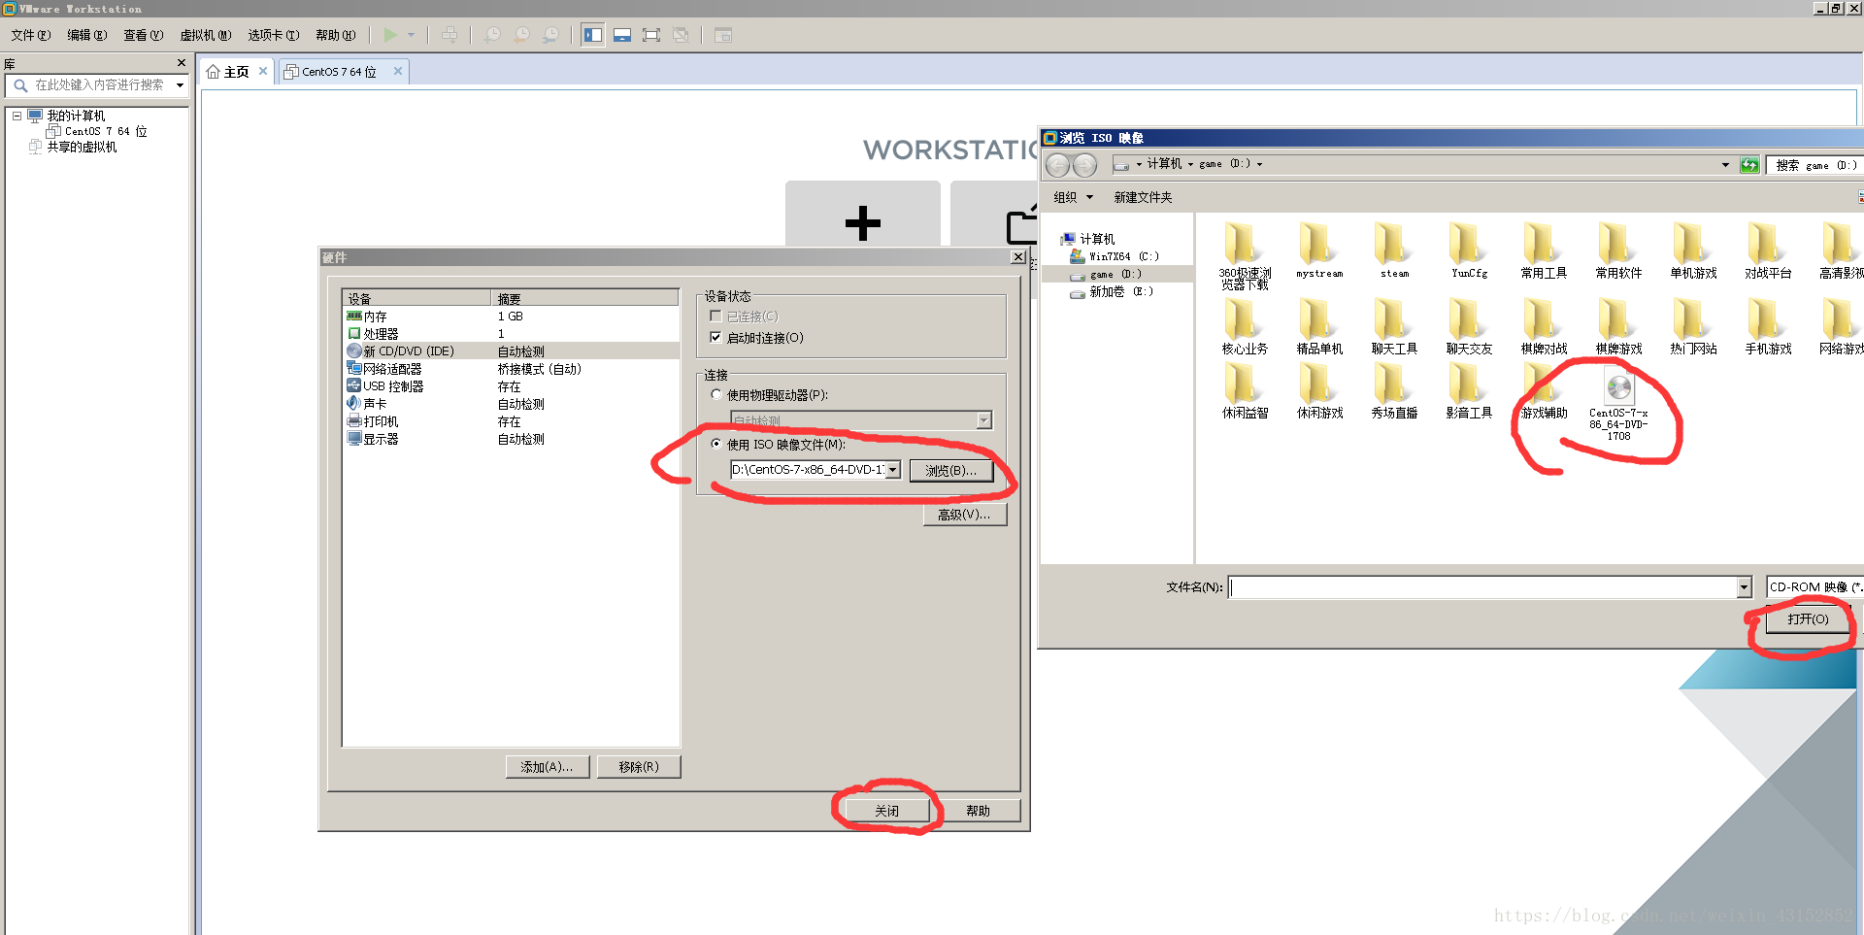Screen dimensions: 1864x935
Task: Open the 查看 menu
Action: tap(144, 35)
